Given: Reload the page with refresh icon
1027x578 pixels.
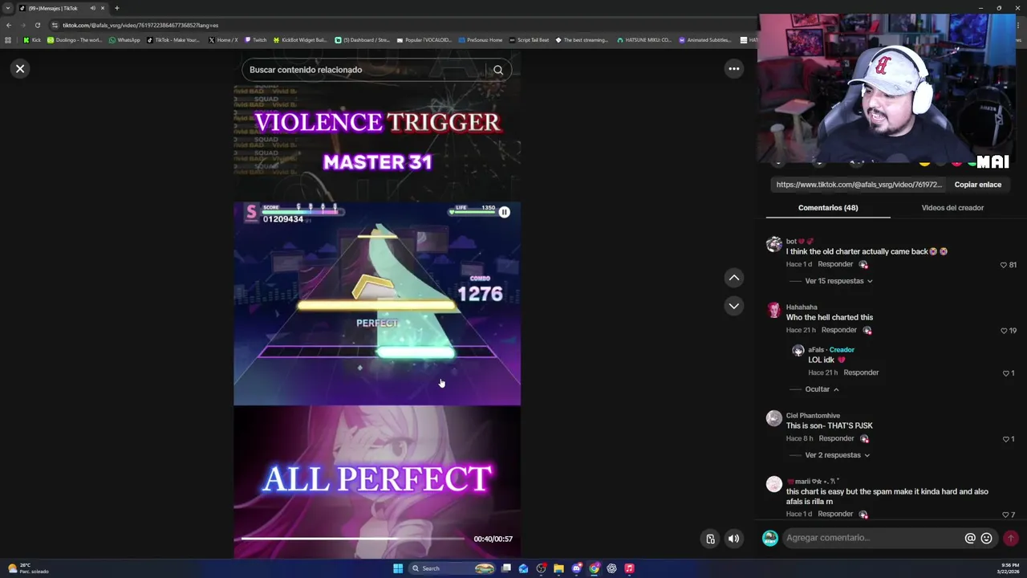Looking at the screenshot, I should coord(37,25).
